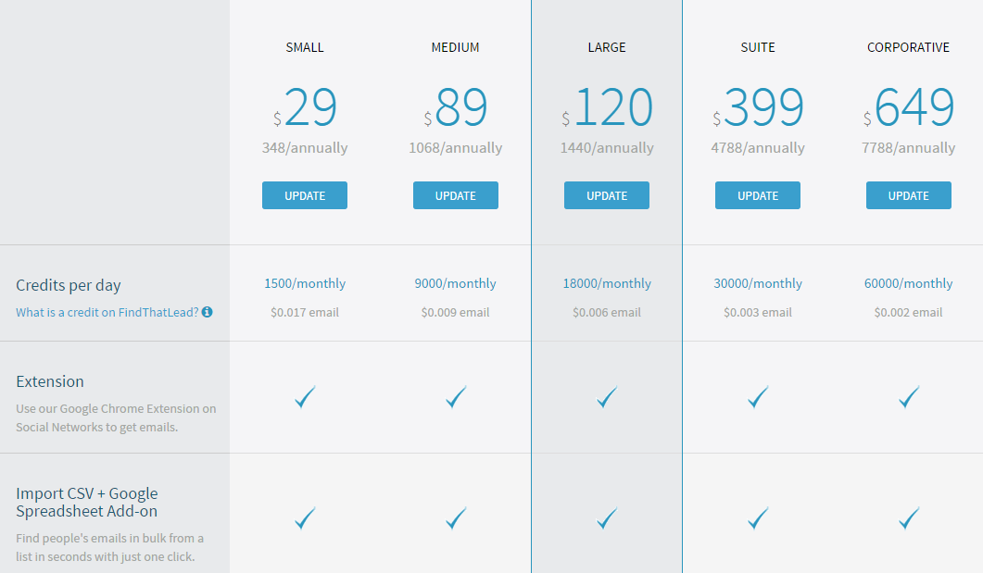Click the $0.017 email cost
Screen dimensions: 983x573
click(x=305, y=313)
